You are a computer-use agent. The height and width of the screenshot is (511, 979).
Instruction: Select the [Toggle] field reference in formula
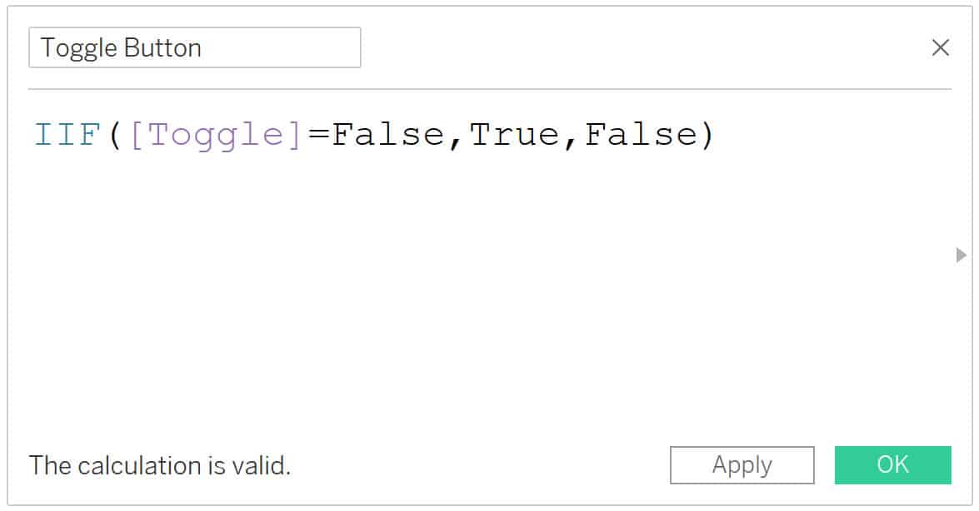[216, 136]
